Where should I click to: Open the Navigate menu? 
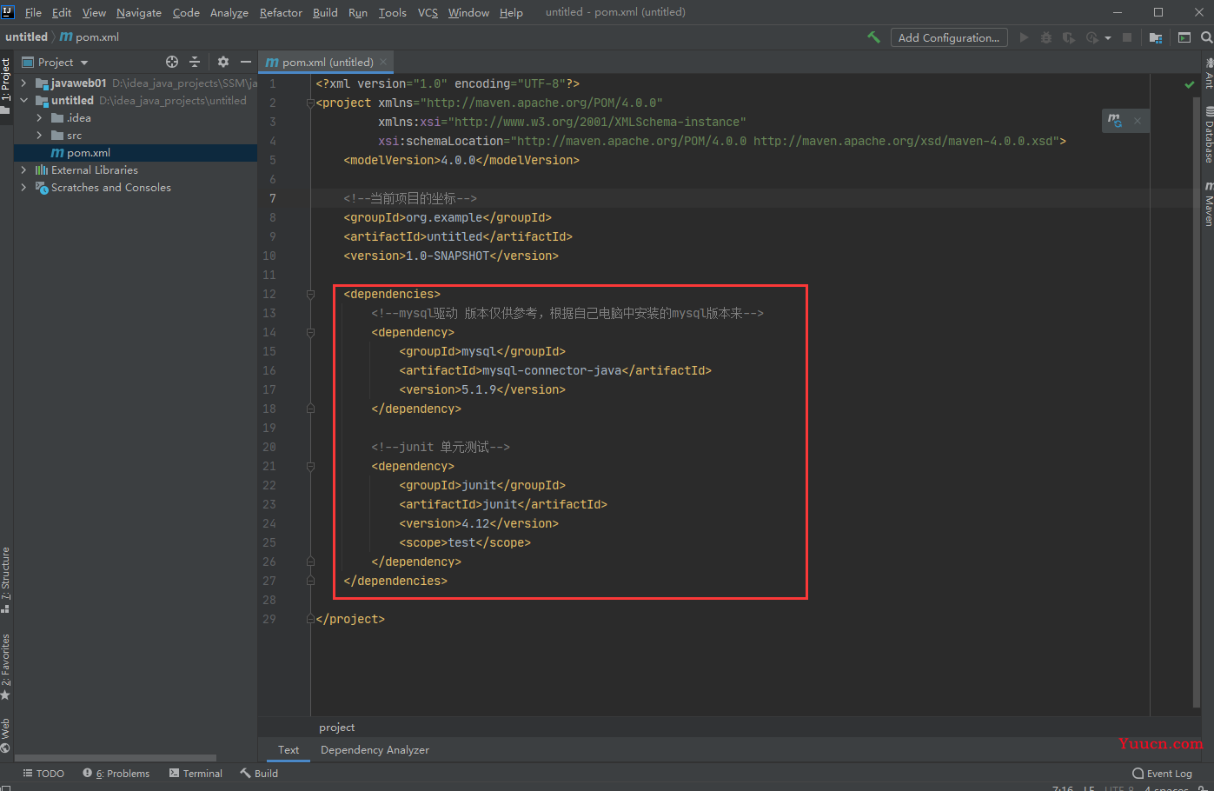point(139,12)
